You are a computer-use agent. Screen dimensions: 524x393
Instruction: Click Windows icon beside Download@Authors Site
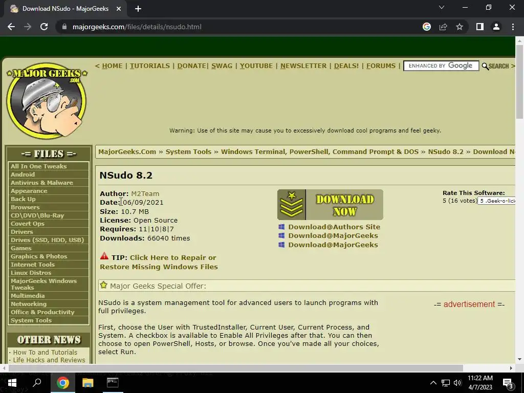pyautogui.click(x=281, y=227)
